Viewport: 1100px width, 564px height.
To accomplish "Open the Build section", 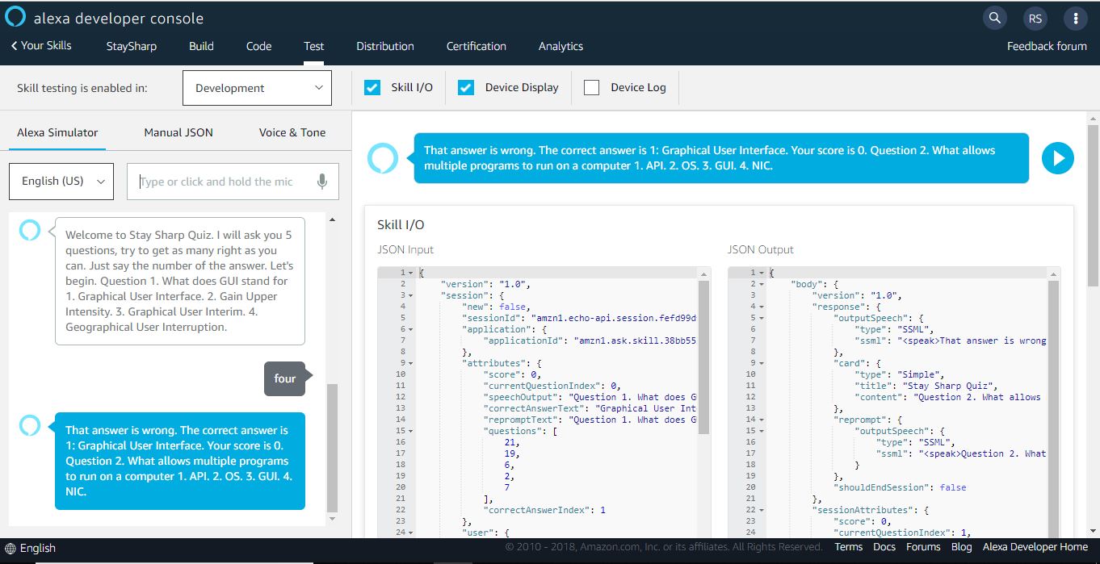I will 200,46.
